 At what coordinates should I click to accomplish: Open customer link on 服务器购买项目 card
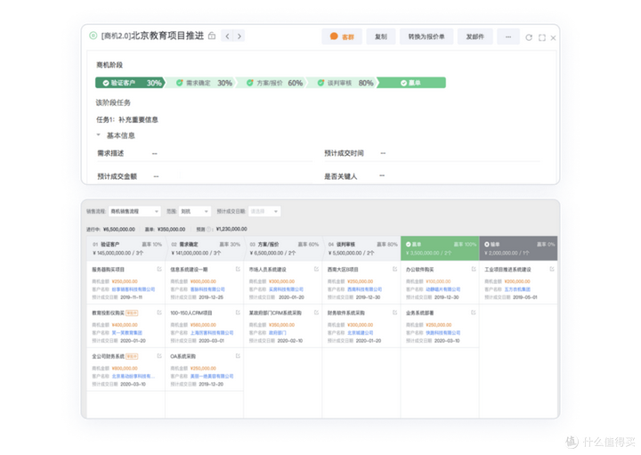point(134,289)
